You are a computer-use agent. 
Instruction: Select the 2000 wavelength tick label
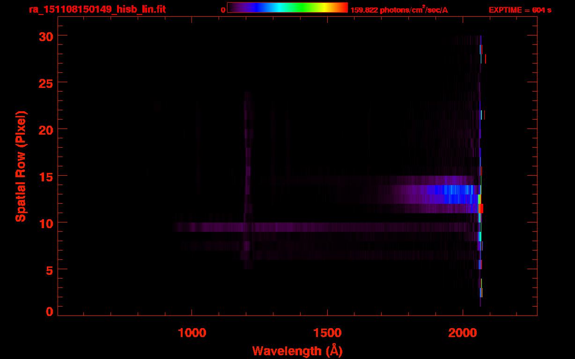463,333
